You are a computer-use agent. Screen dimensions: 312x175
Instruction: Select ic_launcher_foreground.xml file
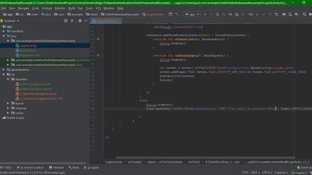pyautogui.click(x=38, y=98)
